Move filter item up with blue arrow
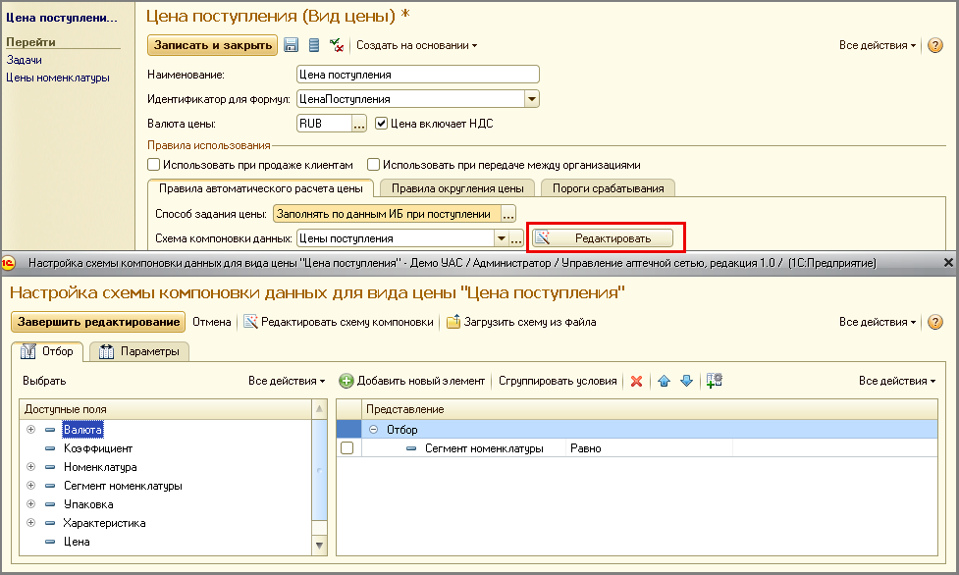 click(x=664, y=381)
